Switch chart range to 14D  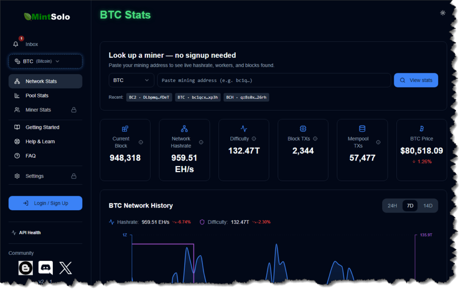428,206
